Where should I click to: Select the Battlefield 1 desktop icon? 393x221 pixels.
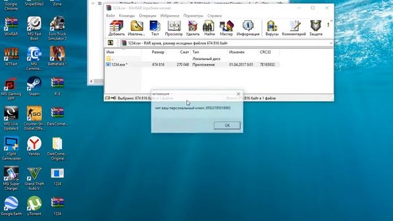click(57, 56)
